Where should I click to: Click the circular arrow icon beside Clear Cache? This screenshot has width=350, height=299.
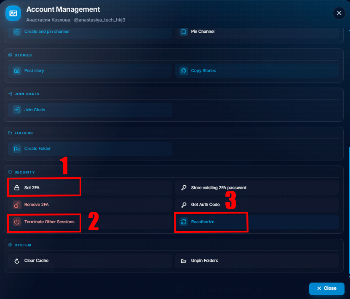tap(17, 261)
